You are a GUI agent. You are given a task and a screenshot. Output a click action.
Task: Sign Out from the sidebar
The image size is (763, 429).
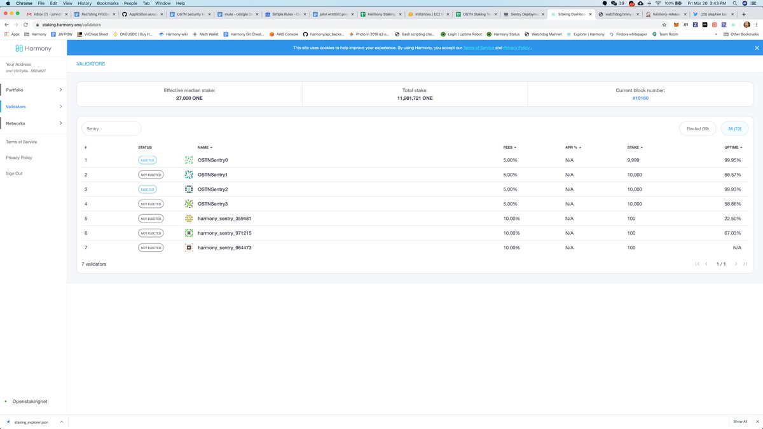coord(14,173)
